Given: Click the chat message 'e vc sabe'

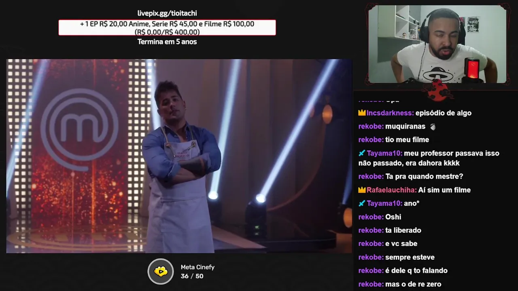Looking at the screenshot, I should 401,244.
